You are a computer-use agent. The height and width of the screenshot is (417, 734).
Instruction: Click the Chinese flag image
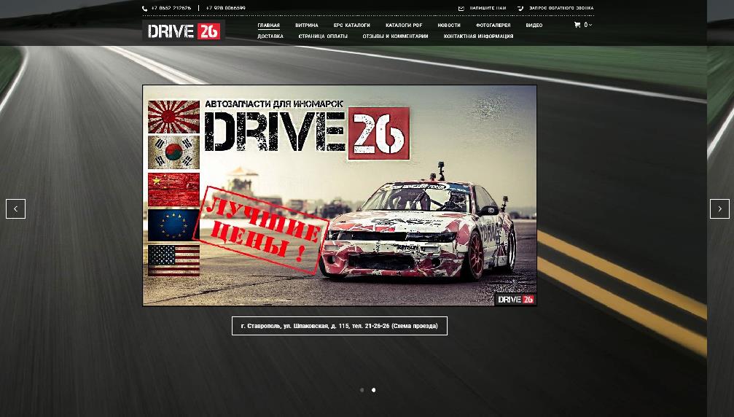(173, 190)
